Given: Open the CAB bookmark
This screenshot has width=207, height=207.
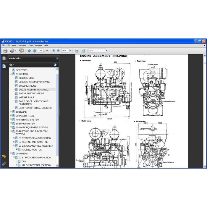Looking at the screenshot, I should click(x=24, y=161).
